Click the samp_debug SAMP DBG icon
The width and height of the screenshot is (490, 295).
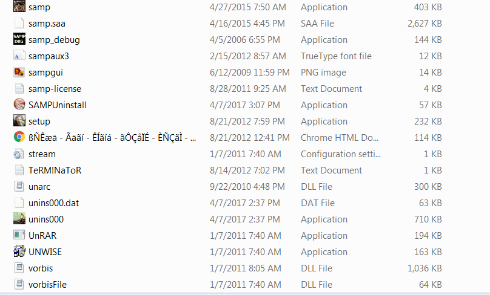19,39
